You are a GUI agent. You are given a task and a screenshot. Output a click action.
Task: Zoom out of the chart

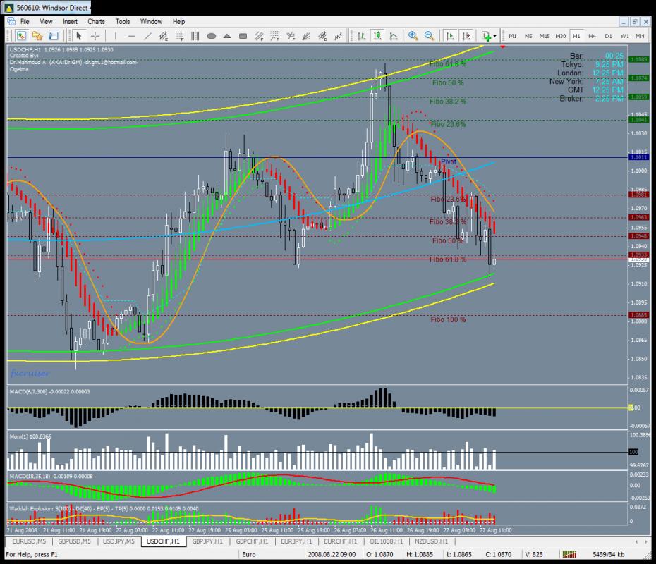429,36
